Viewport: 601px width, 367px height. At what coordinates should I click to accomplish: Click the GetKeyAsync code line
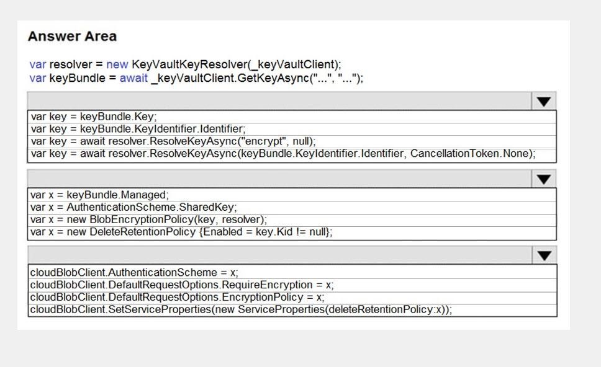coord(196,78)
